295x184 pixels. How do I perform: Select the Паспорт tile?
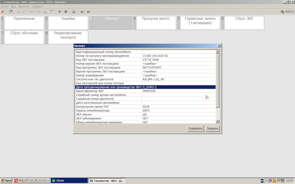[110, 23]
